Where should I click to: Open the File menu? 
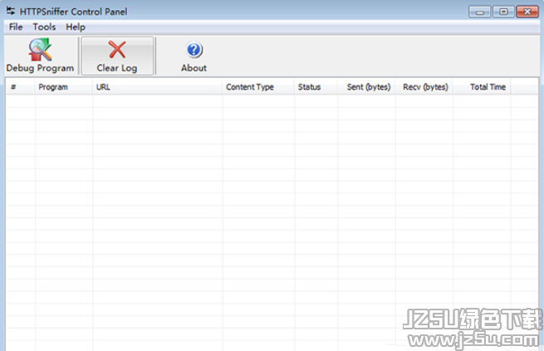16,27
